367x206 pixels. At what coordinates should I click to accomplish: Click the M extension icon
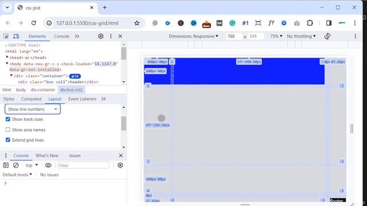pos(219,23)
